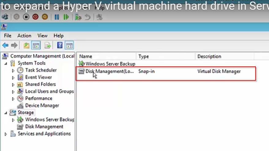Viewport: 269px width, 151px height.
Task: Click the Disk Management drive icon in list
Action: 81,71
